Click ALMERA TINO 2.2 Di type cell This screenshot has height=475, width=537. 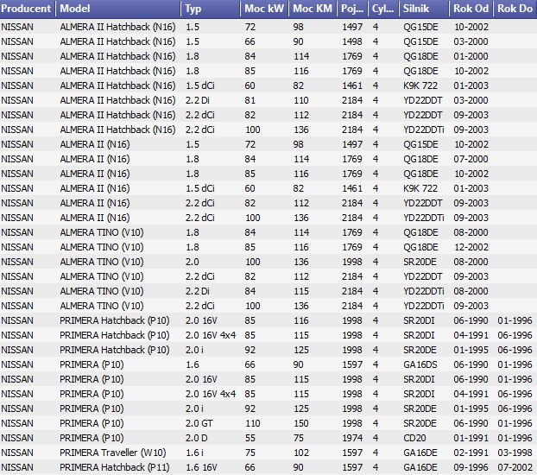tap(197, 291)
